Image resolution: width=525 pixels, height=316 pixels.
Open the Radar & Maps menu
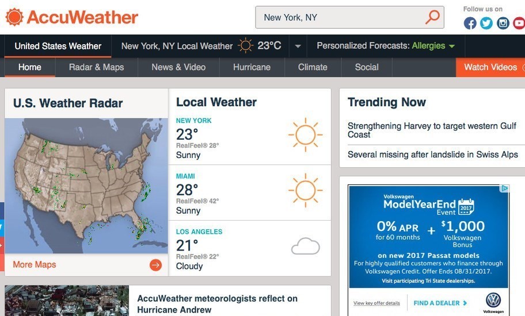pos(97,67)
